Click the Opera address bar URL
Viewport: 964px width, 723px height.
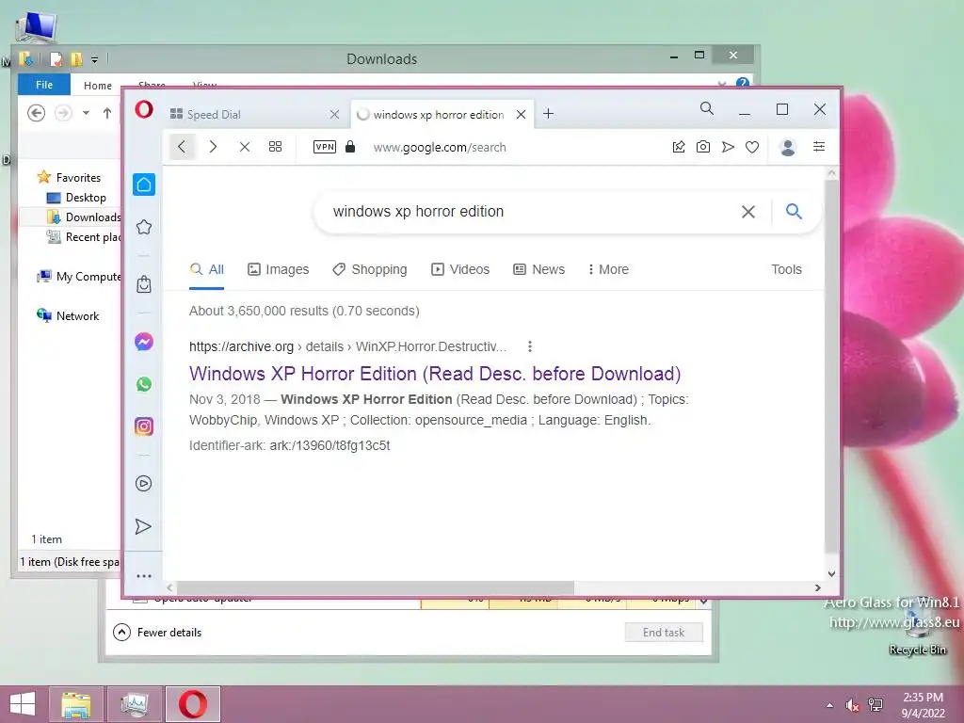pyautogui.click(x=440, y=148)
